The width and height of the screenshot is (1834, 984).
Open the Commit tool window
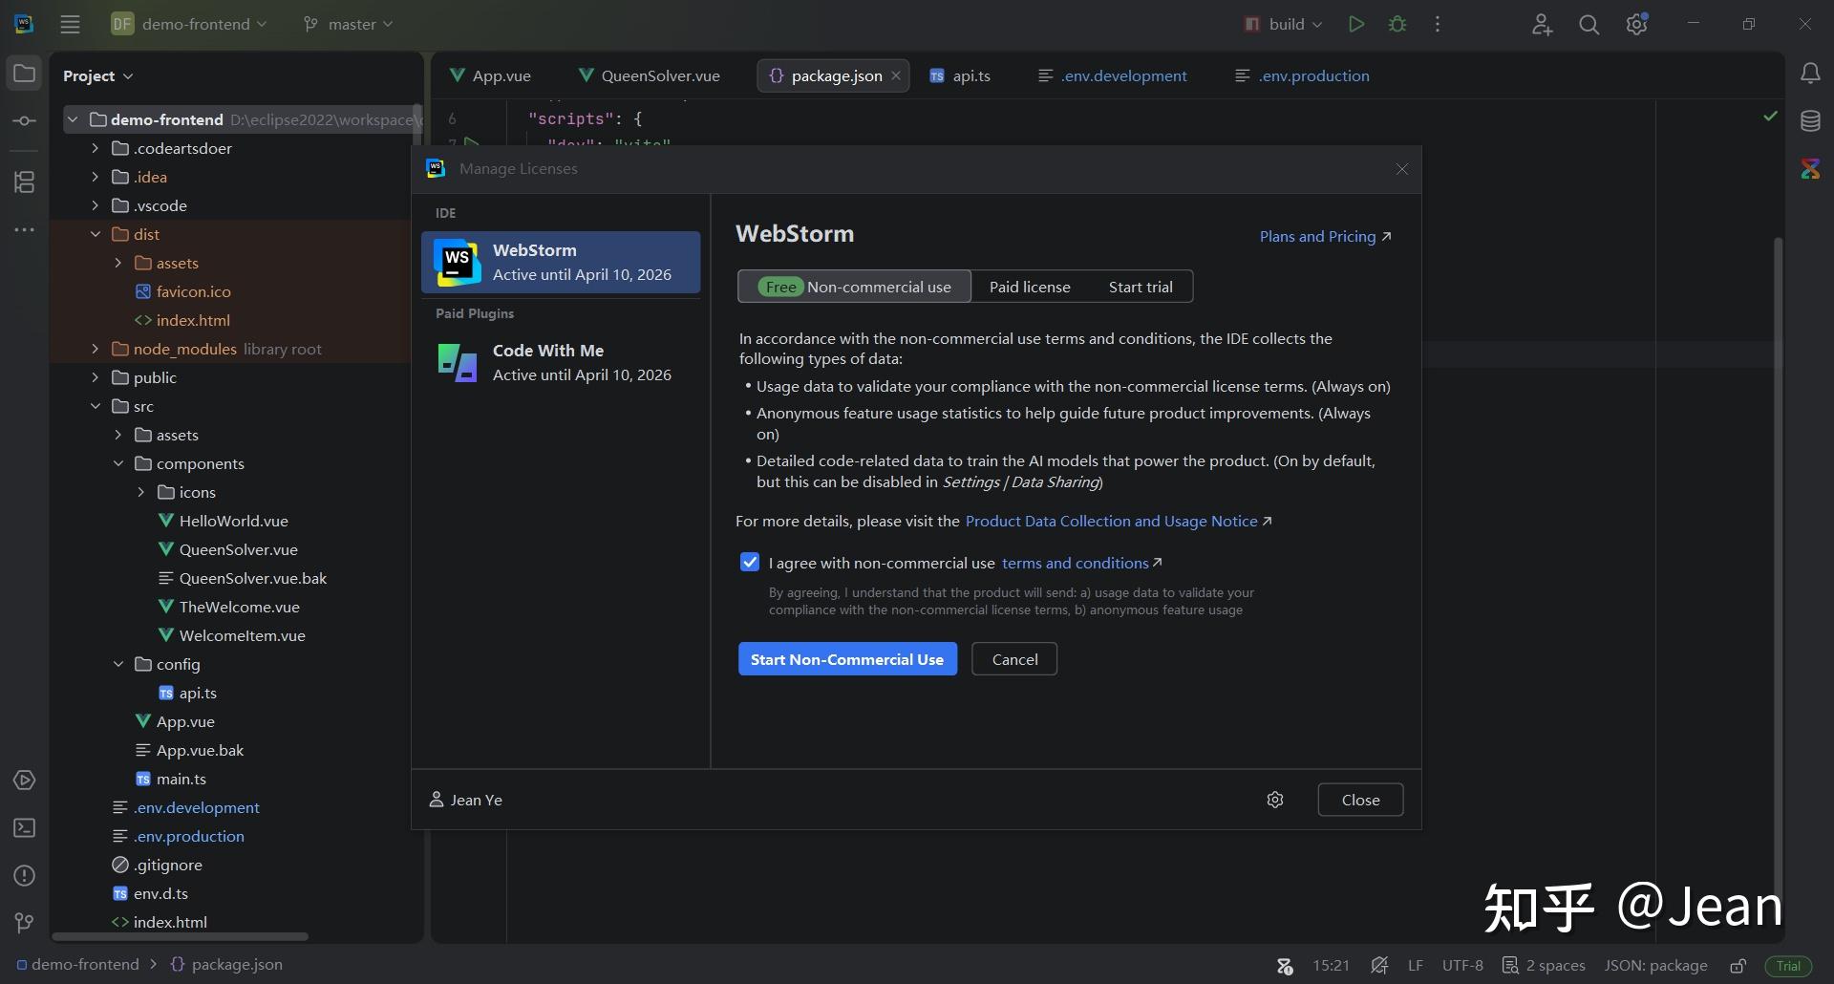(25, 121)
